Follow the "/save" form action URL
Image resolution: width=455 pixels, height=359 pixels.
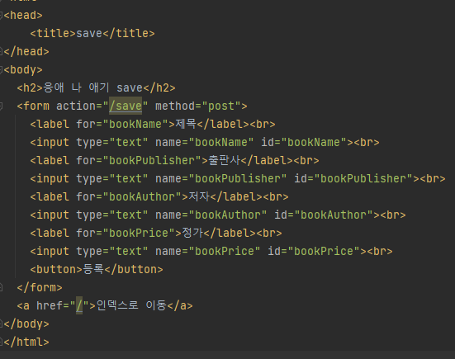[x=126, y=106]
